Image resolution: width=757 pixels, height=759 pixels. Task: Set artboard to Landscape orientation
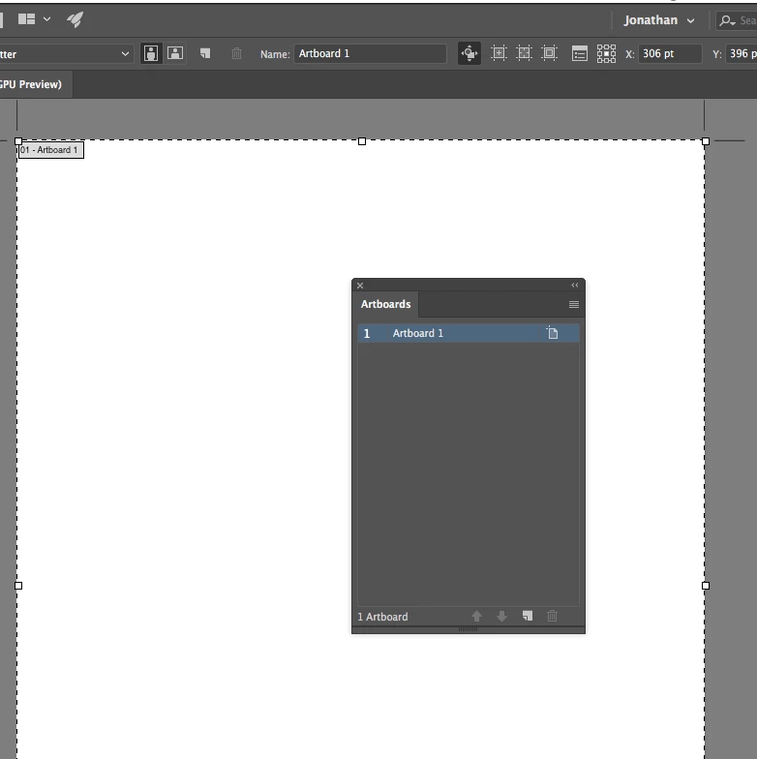pyautogui.click(x=175, y=53)
